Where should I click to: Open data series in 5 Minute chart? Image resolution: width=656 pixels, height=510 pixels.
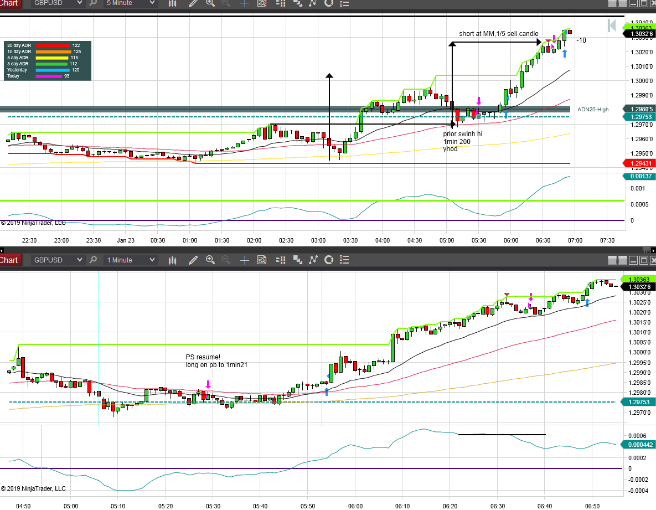click(x=297, y=3)
